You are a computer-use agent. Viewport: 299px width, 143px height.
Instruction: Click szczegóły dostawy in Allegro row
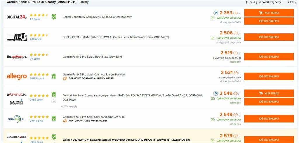(230, 77)
